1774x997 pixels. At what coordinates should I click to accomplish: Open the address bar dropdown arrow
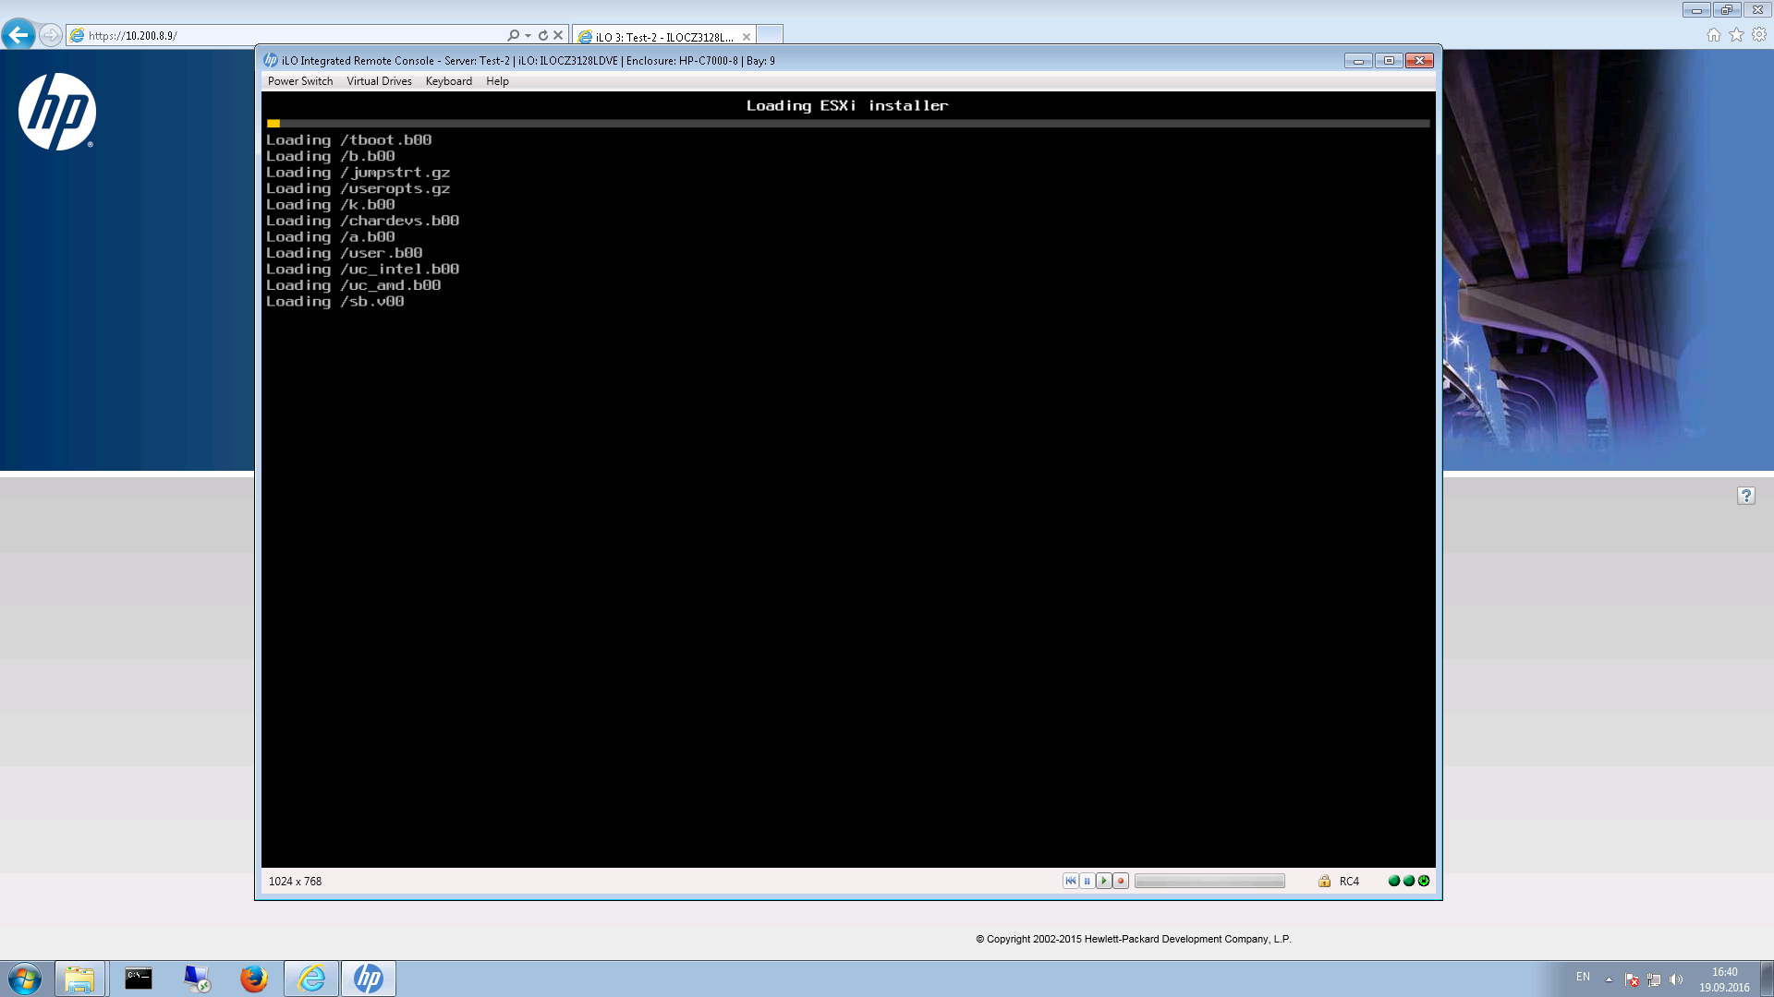tap(528, 36)
